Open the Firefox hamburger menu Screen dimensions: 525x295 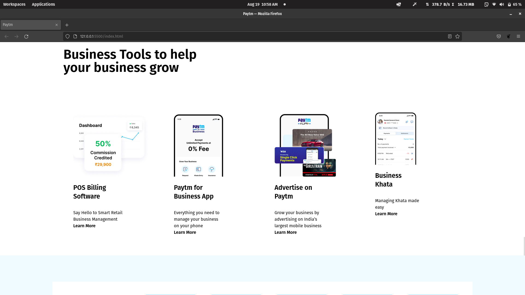[518, 36]
